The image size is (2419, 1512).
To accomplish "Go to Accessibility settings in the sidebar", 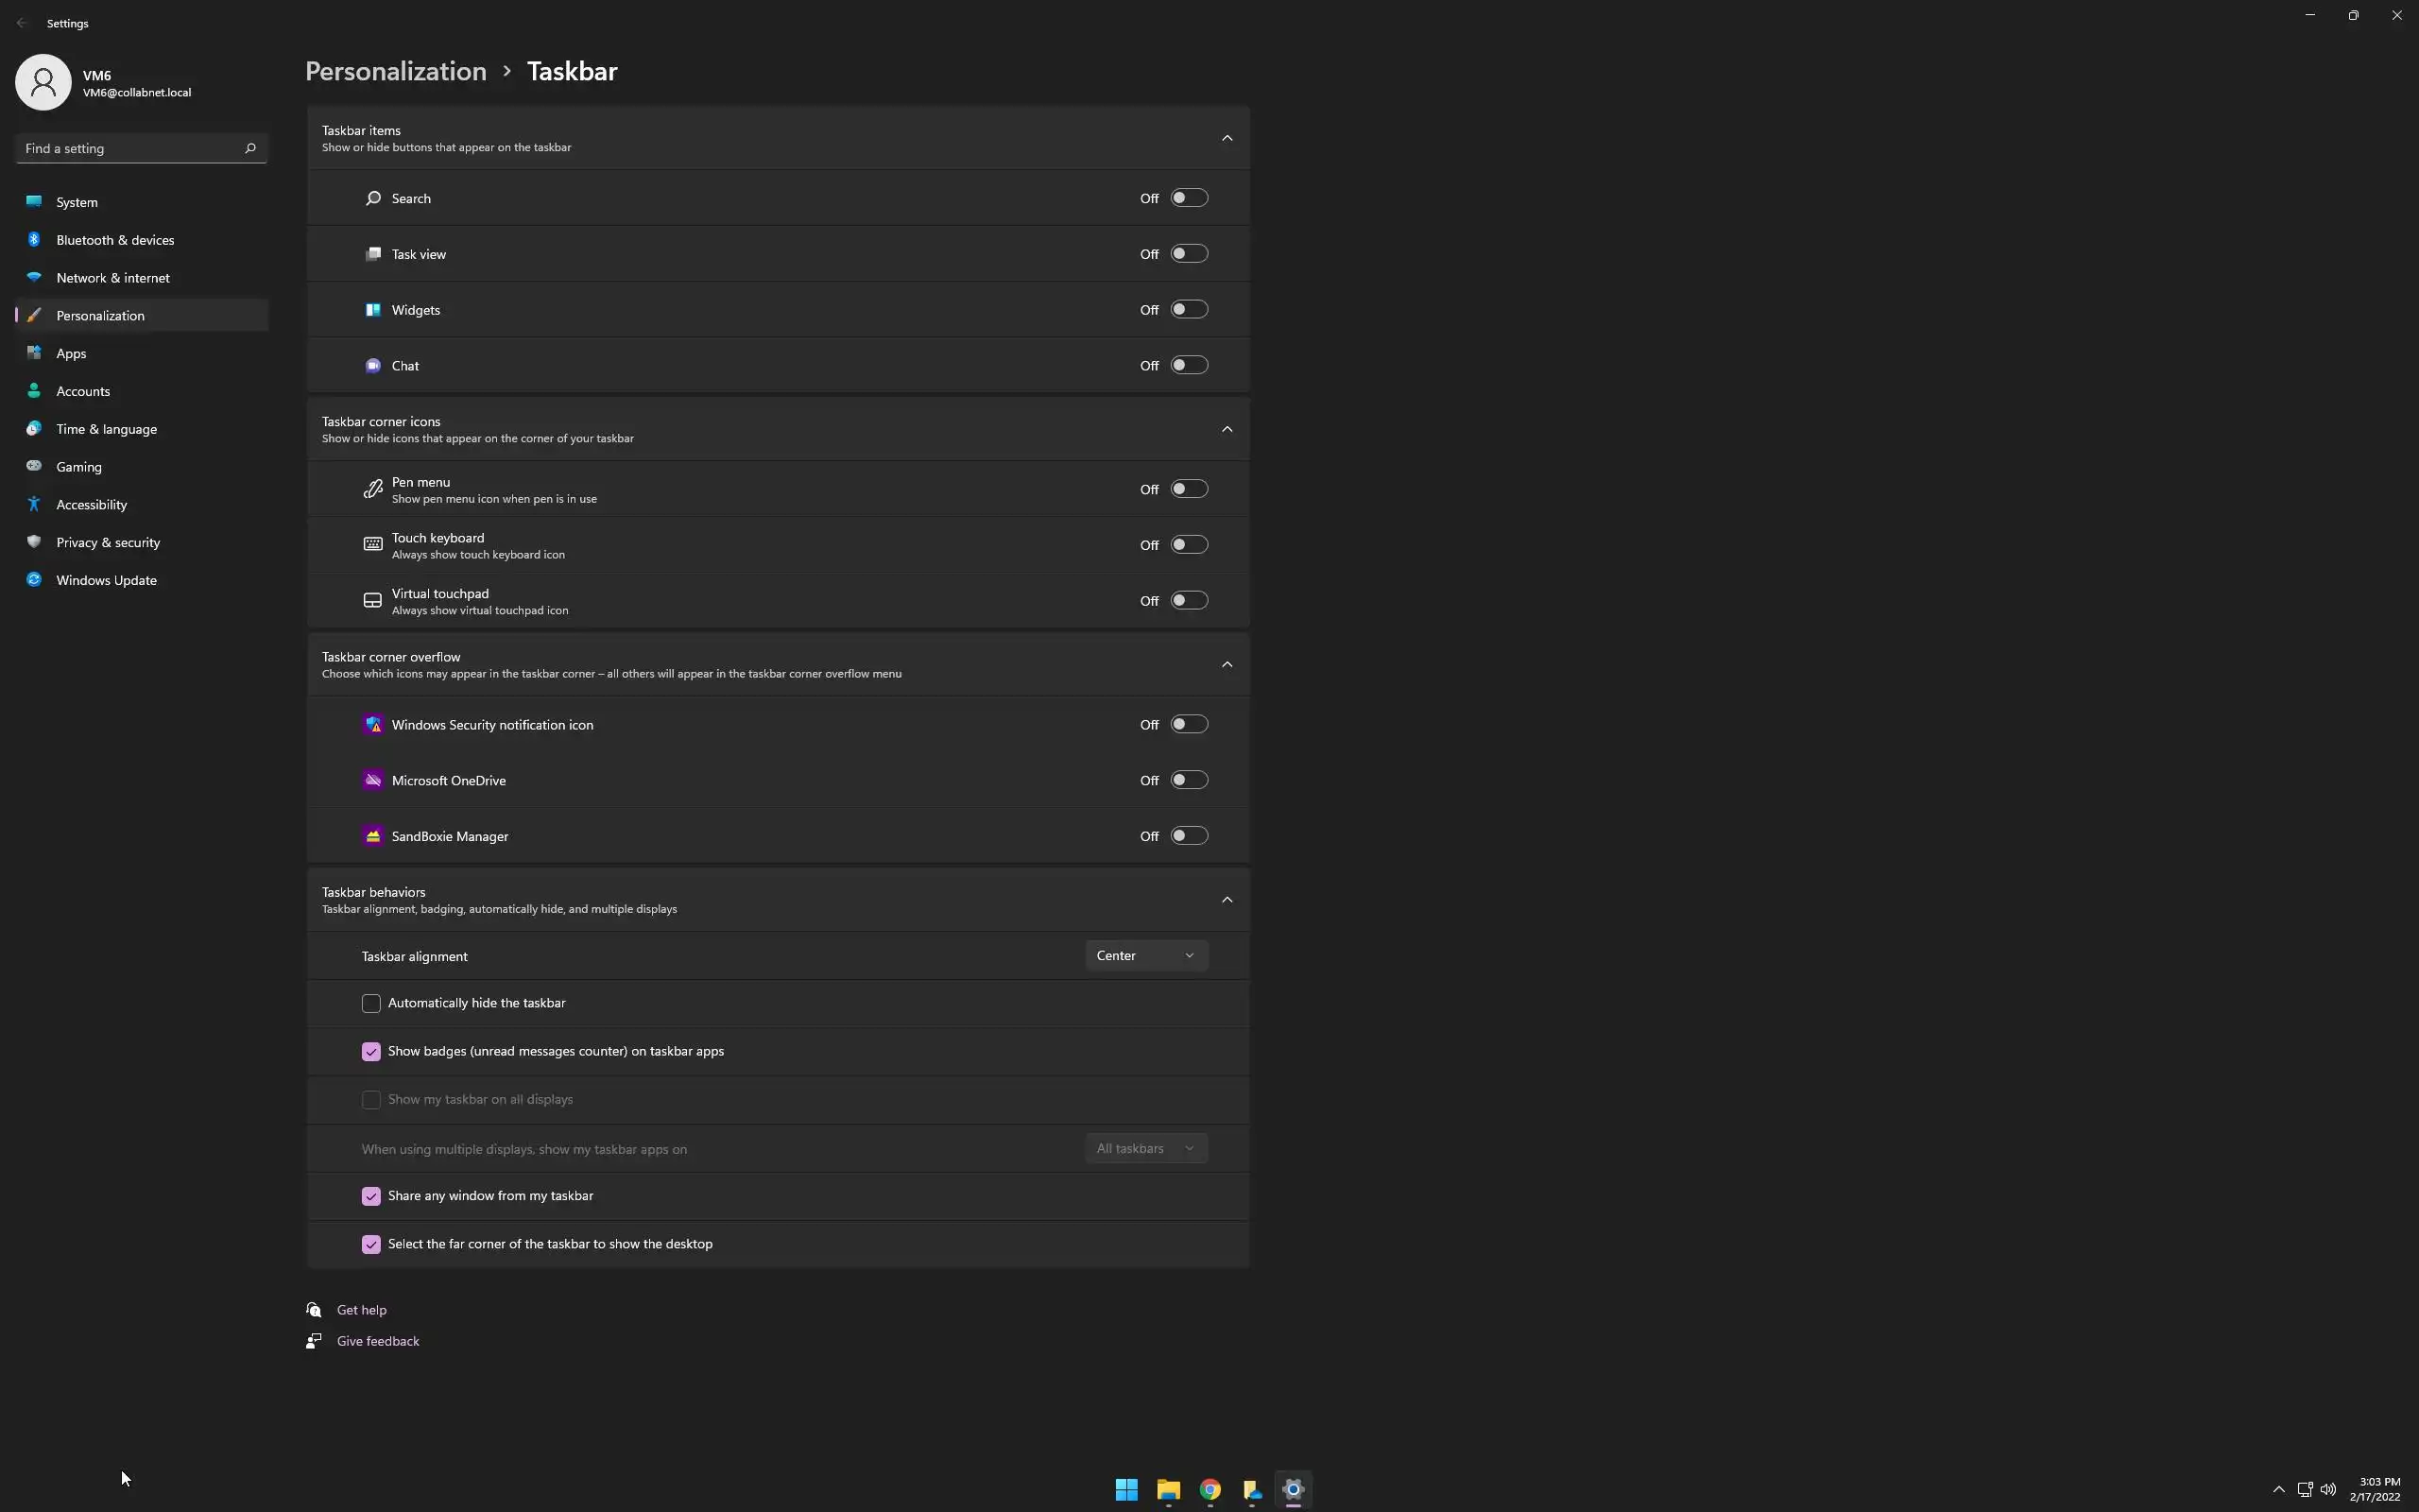I will (x=91, y=504).
